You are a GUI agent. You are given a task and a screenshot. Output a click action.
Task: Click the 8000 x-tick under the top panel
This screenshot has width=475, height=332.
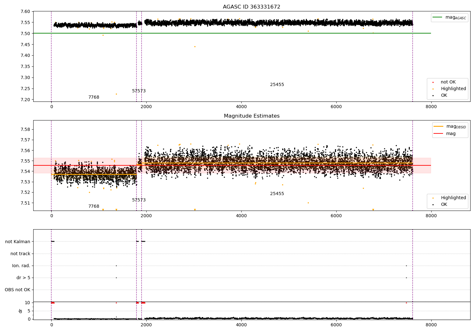point(431,107)
